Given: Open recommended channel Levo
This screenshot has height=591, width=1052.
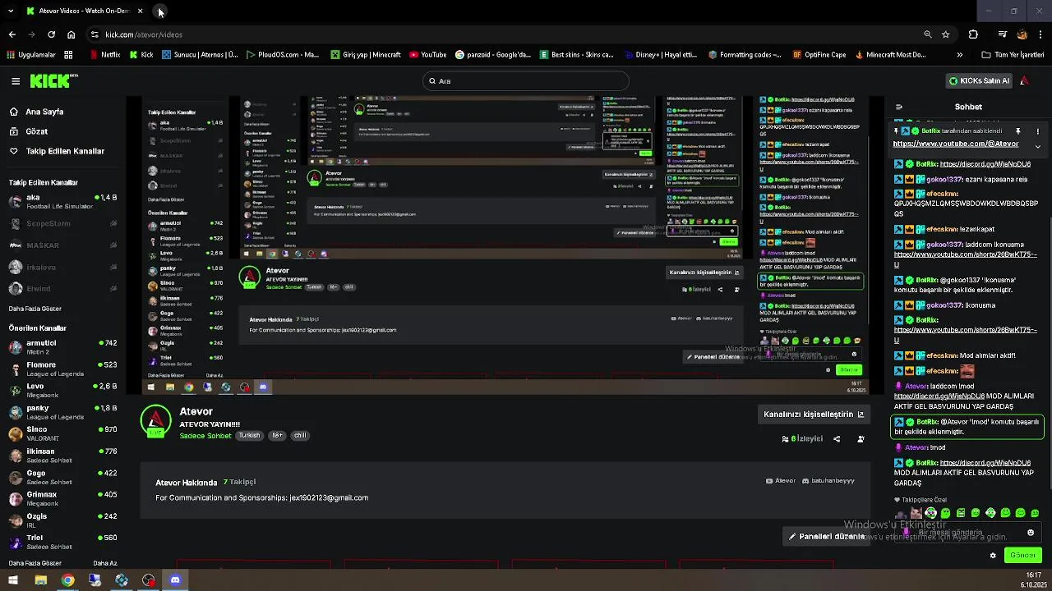Looking at the screenshot, I should pyautogui.click(x=62, y=390).
